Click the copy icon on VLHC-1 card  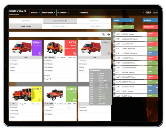click(74, 100)
